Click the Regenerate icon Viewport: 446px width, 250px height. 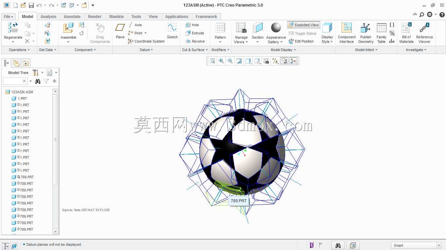pyautogui.click(x=13, y=27)
